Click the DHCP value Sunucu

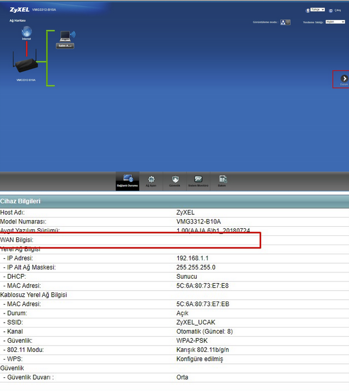pos(186,277)
